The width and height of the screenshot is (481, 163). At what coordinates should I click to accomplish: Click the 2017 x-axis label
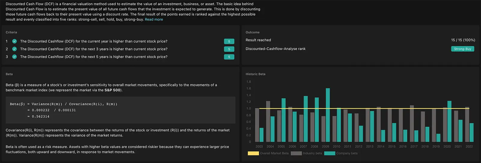tap(414, 147)
